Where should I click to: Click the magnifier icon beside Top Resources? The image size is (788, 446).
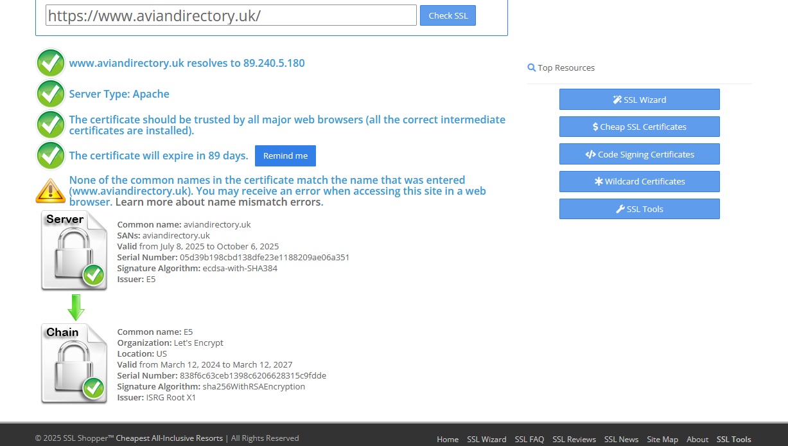pyautogui.click(x=531, y=67)
